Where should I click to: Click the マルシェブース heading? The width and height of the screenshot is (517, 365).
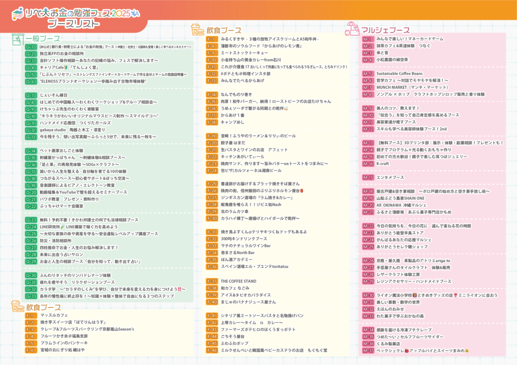[x=385, y=30]
